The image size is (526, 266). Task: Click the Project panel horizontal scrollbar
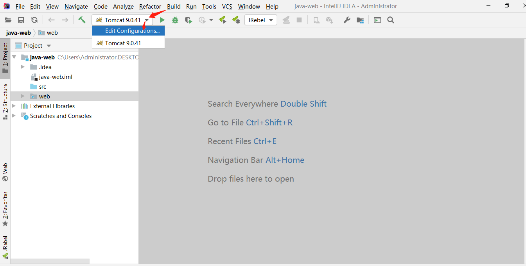(50, 261)
